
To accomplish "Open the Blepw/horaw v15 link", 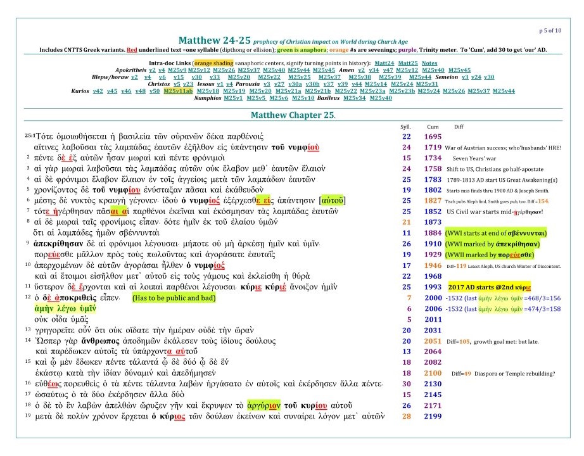I will [x=179, y=77].
